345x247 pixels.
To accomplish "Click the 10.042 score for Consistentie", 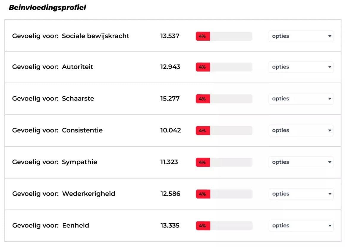I will coord(171,130).
